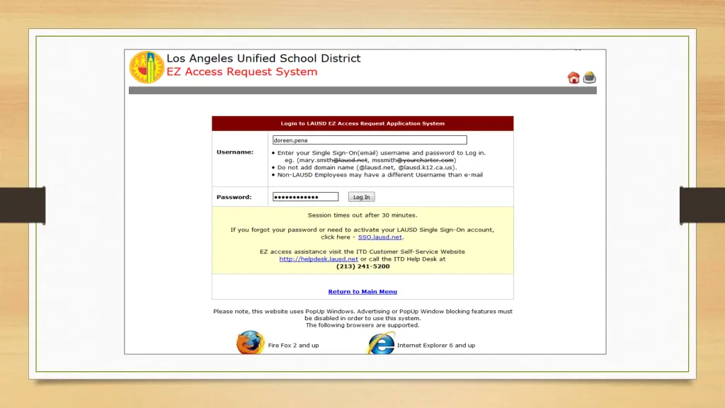Click the 'EZ Access Request System' heading
Image resolution: width=725 pixels, height=408 pixels.
pos(242,72)
